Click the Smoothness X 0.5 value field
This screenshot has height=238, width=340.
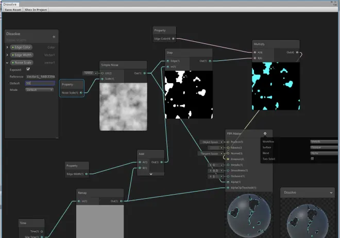point(215,170)
